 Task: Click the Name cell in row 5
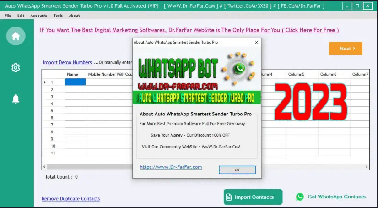pyautogui.click(x=75, y=110)
